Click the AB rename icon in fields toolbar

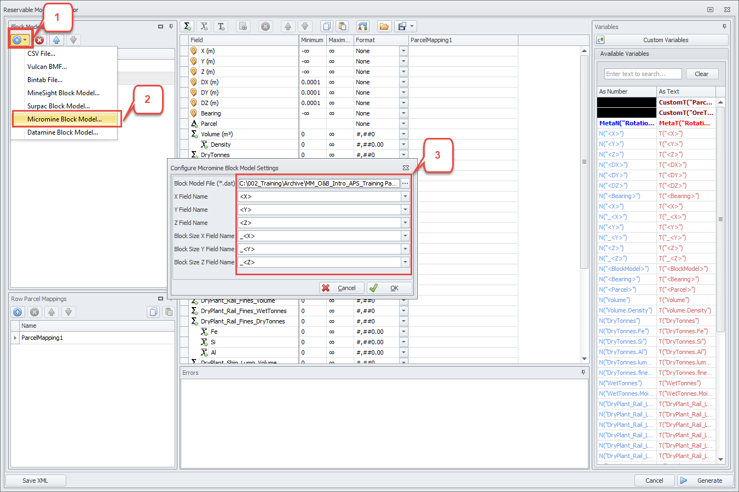tap(362, 26)
